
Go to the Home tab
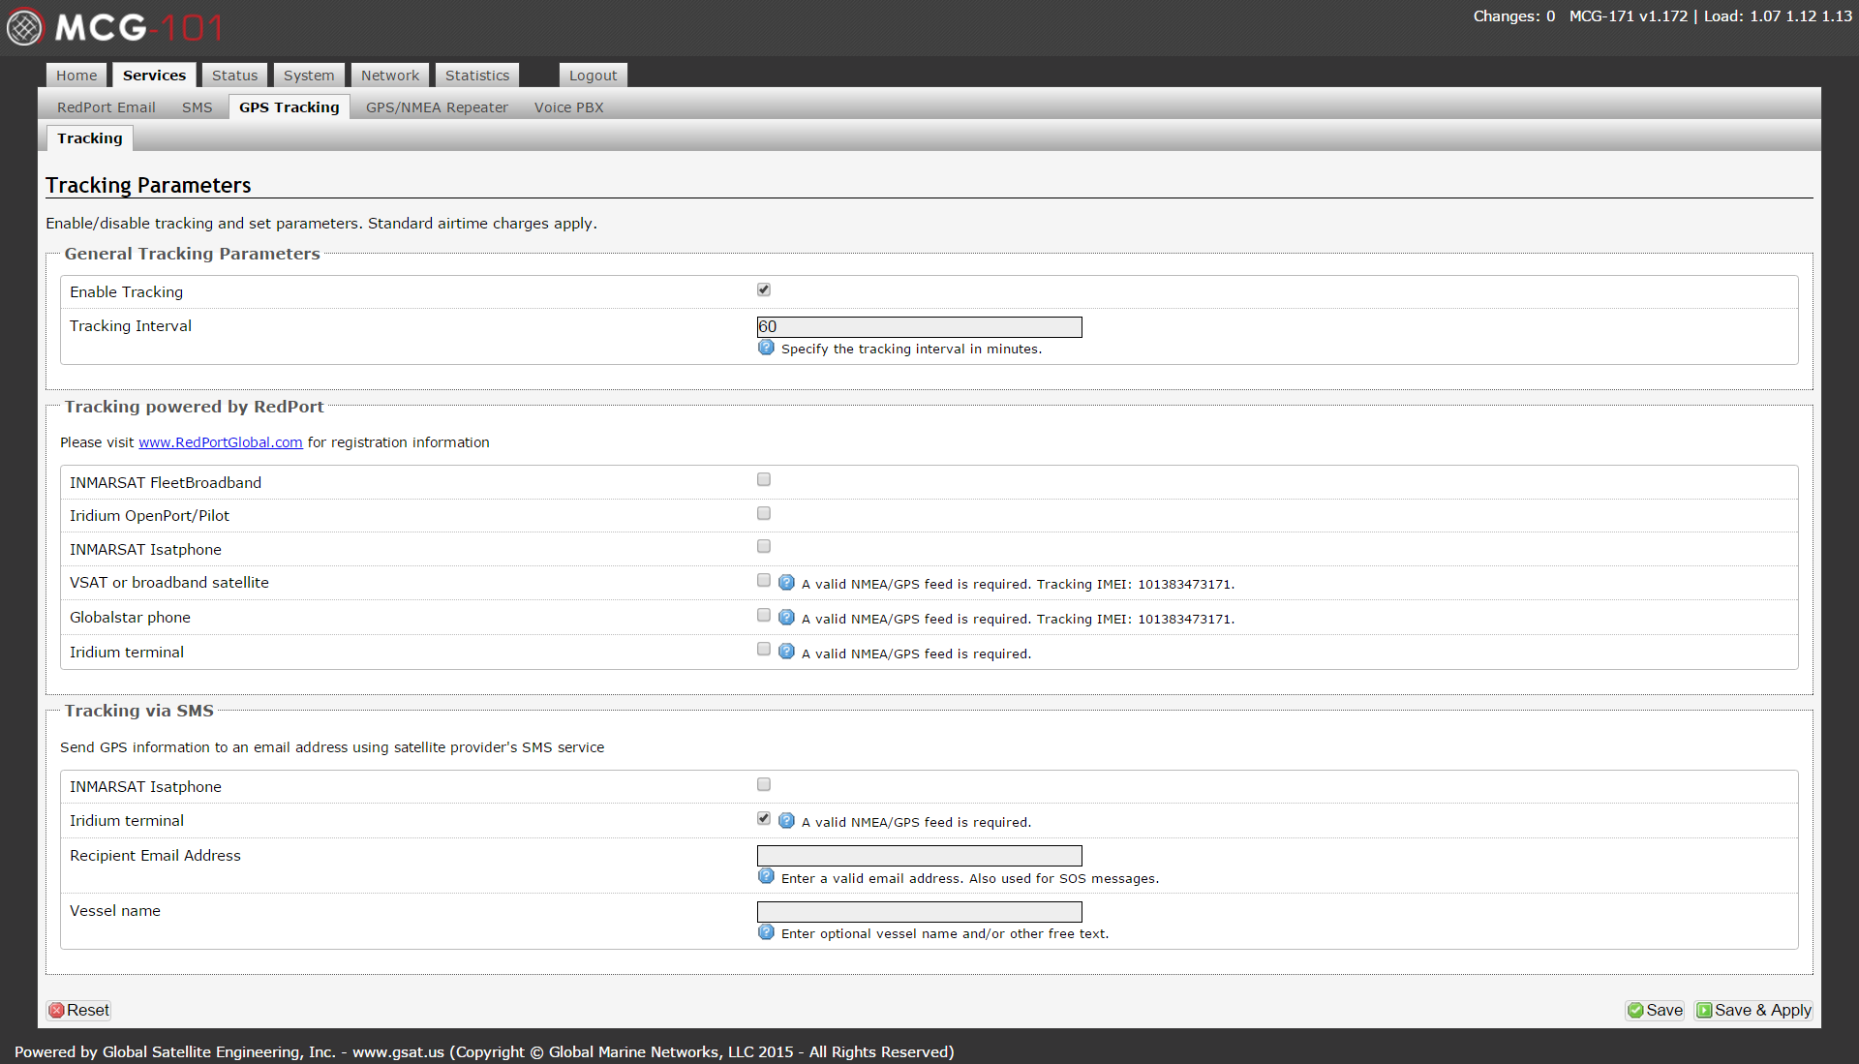[x=76, y=76]
